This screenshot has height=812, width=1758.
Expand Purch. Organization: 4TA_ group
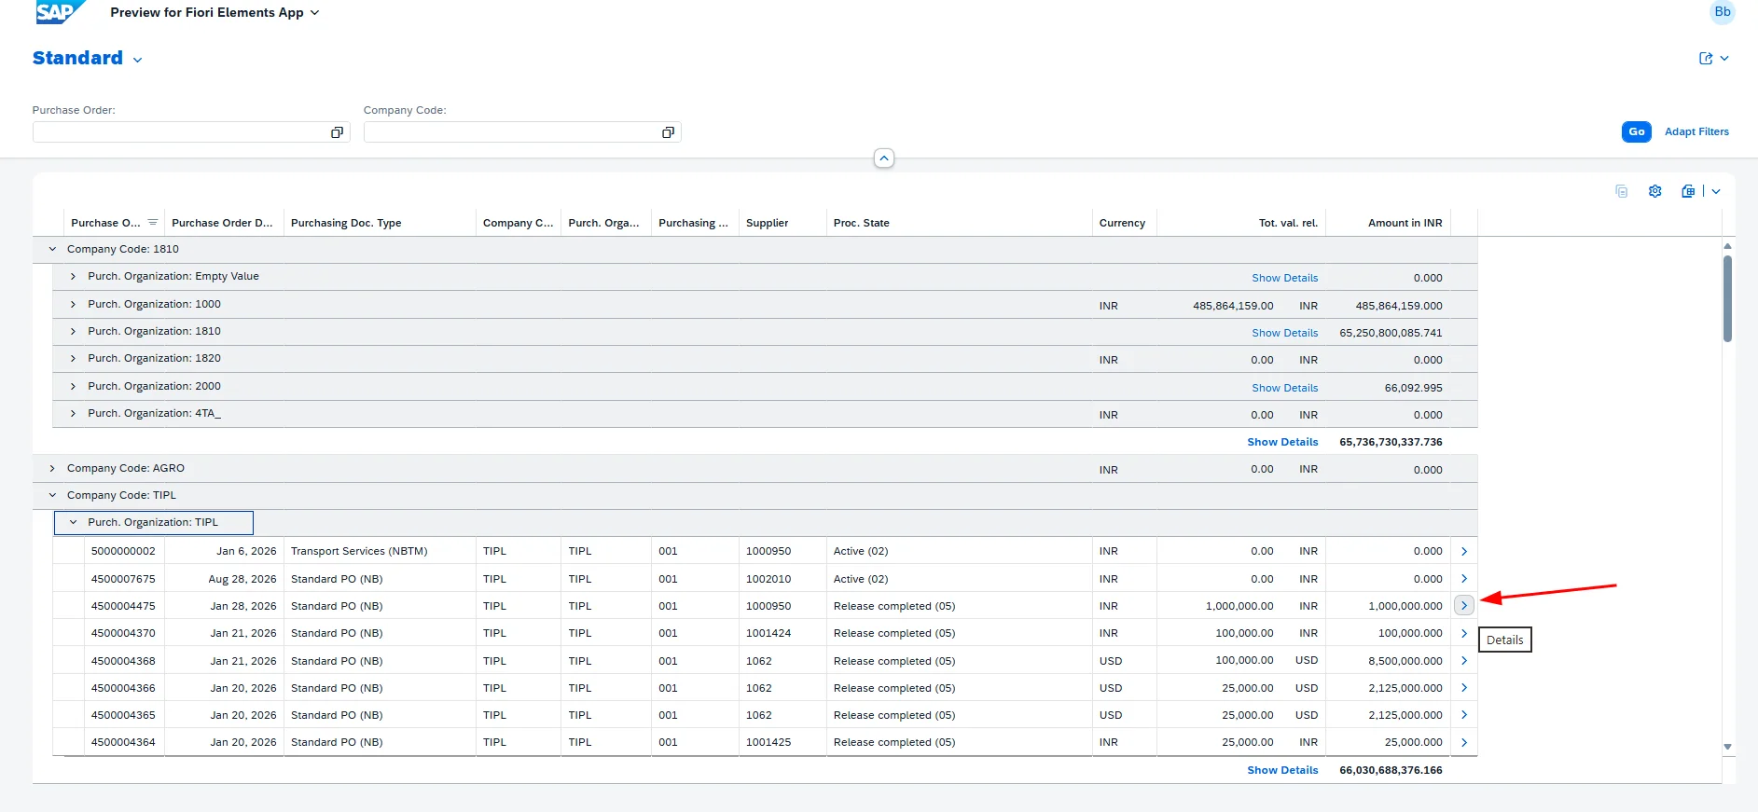tap(73, 413)
